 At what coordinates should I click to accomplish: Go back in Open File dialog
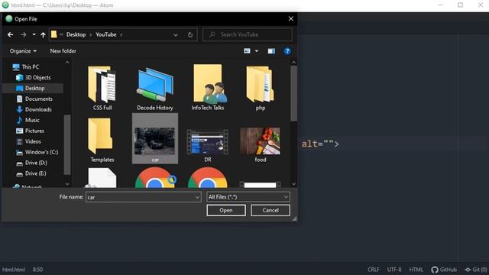point(10,34)
